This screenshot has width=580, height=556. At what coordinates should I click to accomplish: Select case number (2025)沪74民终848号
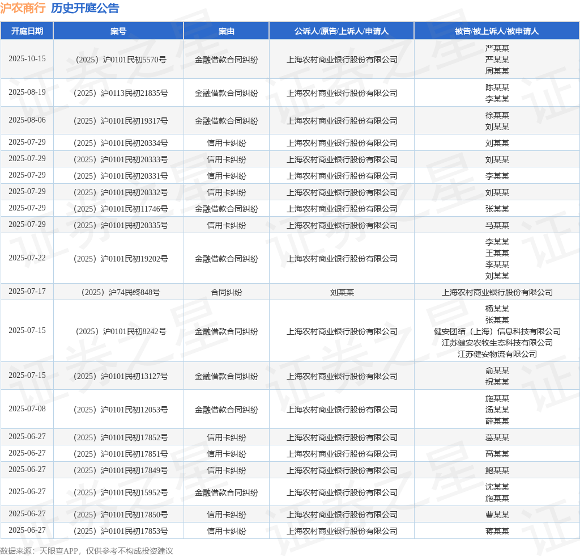click(x=121, y=292)
